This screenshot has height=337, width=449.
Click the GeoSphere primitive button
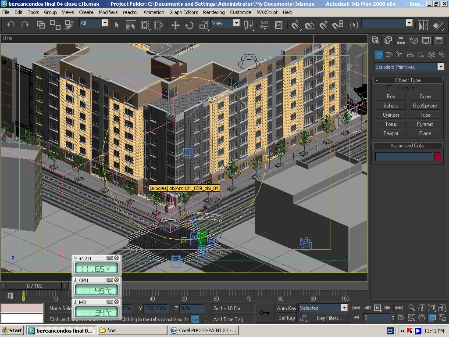click(425, 106)
